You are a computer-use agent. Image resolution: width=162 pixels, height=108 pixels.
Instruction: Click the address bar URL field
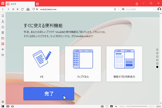pyautogui.click(x=77, y=9)
